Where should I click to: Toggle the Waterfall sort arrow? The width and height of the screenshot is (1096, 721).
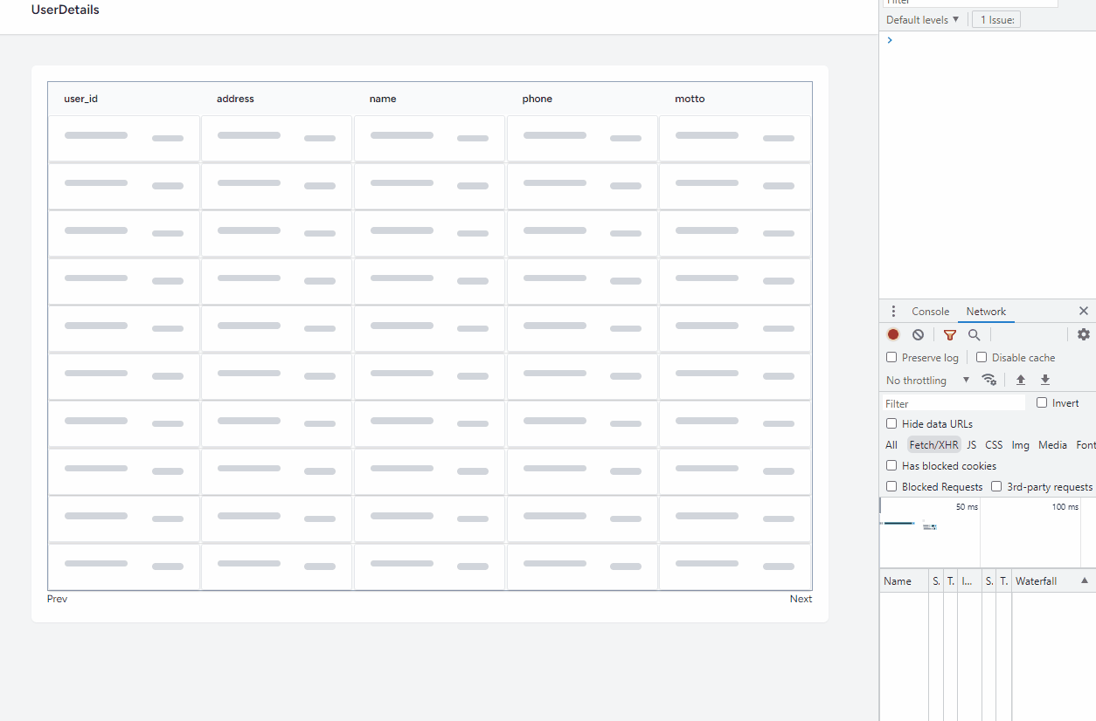1084,580
